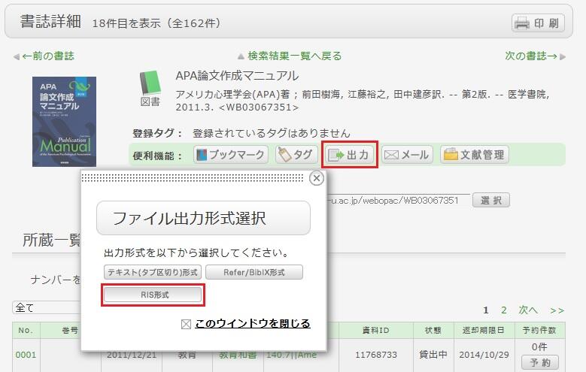Add a bookmark with ブックマーク button
Image resolution: width=586 pixels, height=372 pixels.
point(231,155)
